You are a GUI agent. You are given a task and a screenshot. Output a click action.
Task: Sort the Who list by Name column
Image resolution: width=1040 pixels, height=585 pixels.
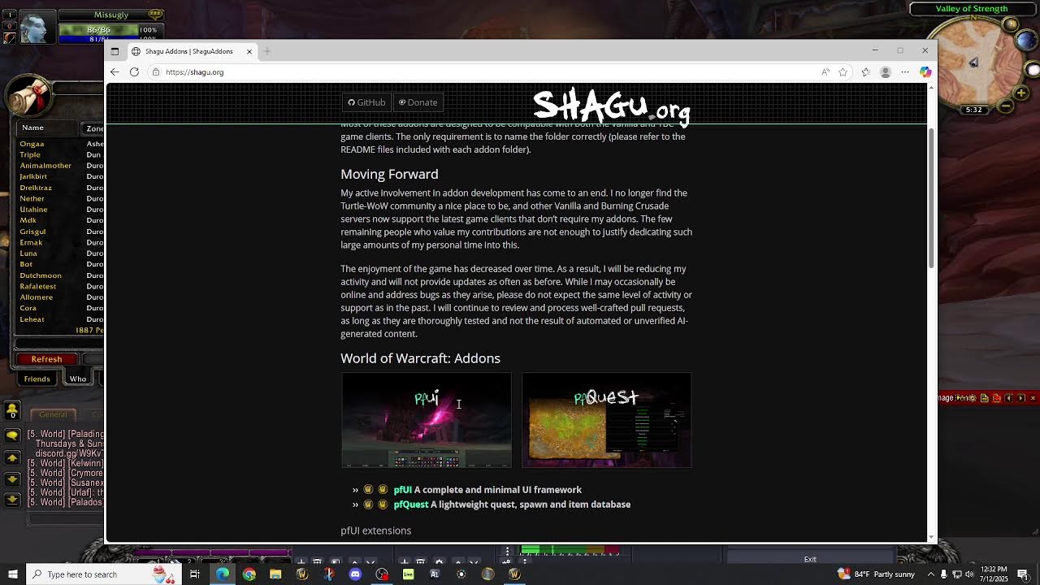click(47, 128)
